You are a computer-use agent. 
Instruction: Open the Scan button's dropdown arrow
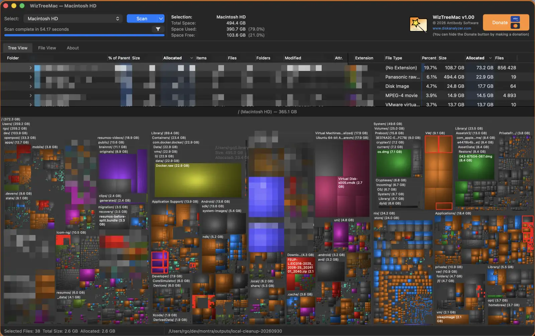click(161, 19)
